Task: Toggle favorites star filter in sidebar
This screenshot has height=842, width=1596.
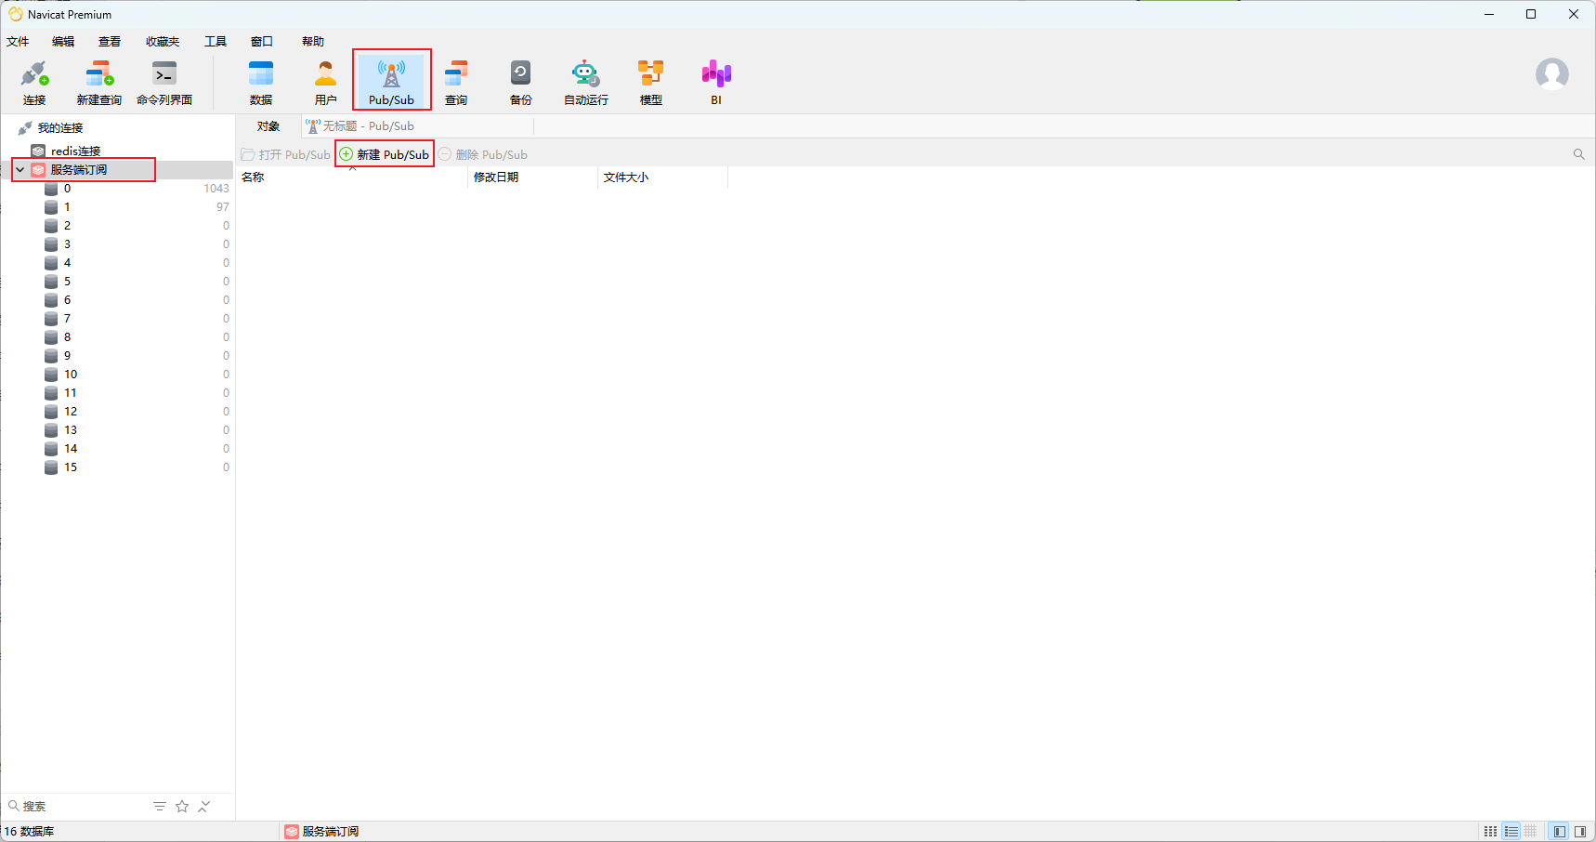Action: tap(182, 807)
